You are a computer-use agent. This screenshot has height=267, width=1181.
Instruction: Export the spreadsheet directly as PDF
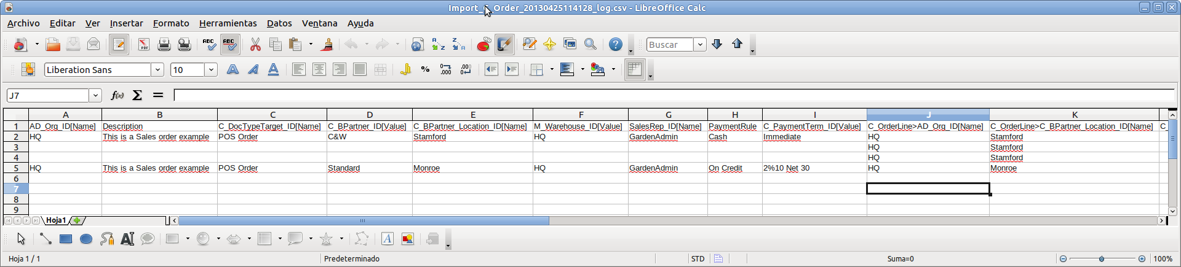coord(143,45)
